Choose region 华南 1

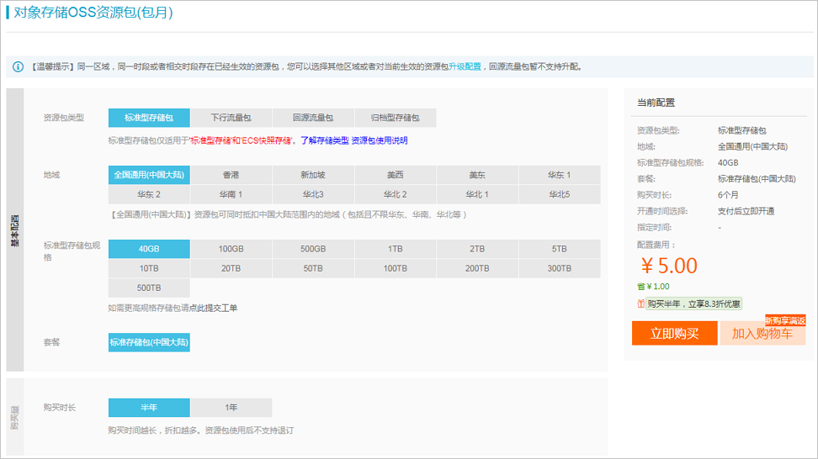tap(231, 194)
